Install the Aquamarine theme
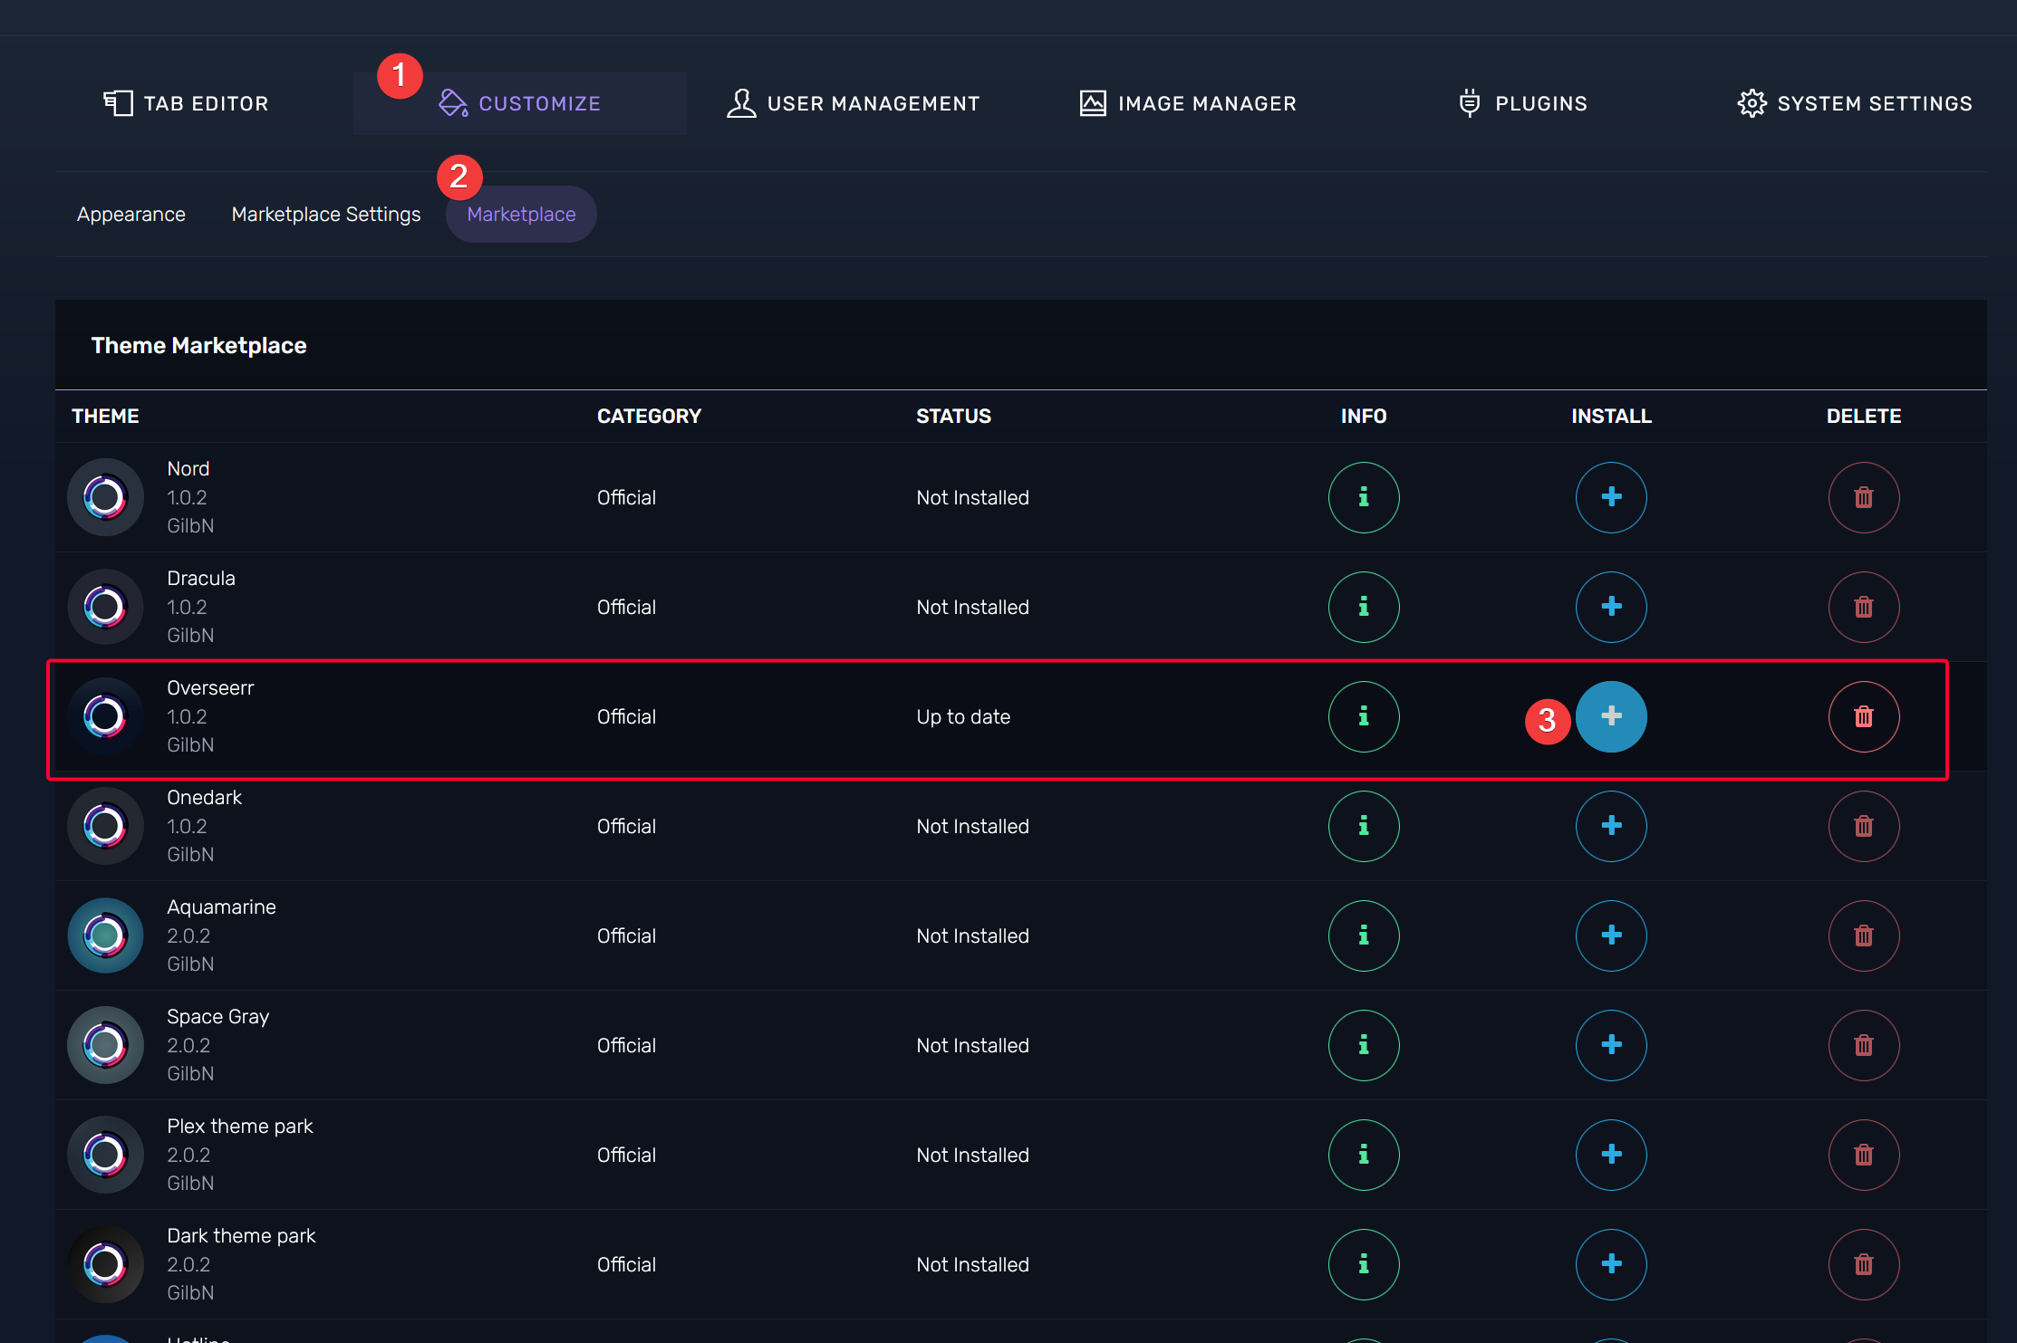The width and height of the screenshot is (2017, 1343). [1611, 935]
